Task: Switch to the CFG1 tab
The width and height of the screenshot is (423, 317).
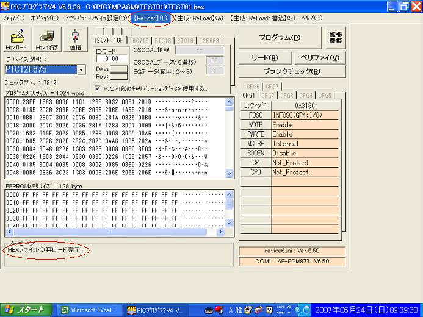Action: coord(249,96)
